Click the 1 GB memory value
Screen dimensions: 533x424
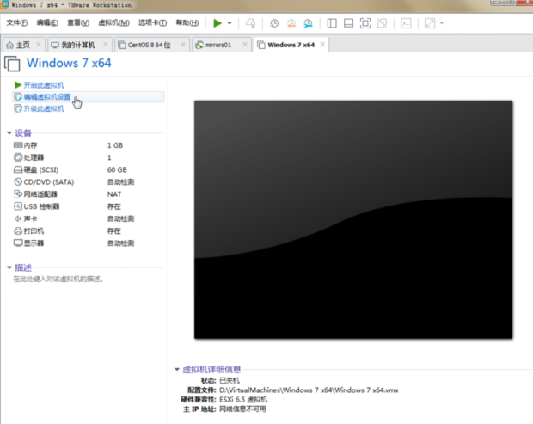(x=115, y=145)
